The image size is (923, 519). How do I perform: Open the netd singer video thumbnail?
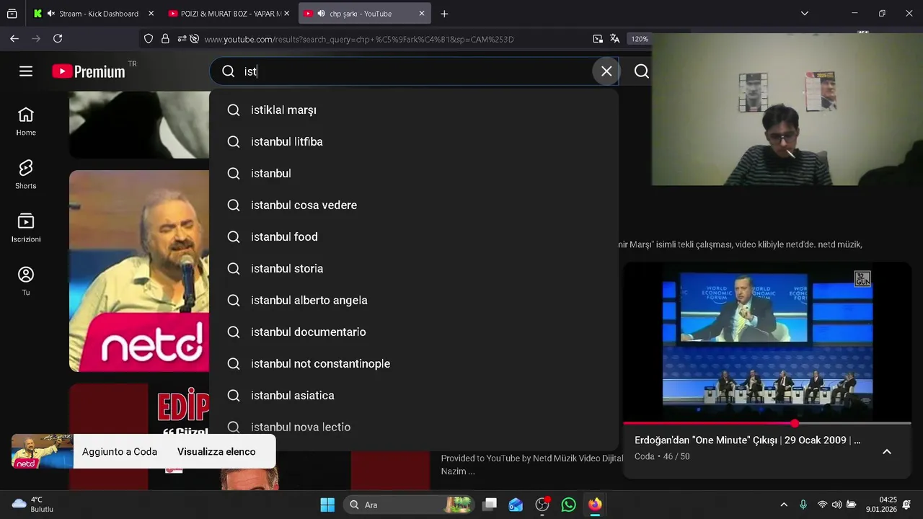coord(139,271)
